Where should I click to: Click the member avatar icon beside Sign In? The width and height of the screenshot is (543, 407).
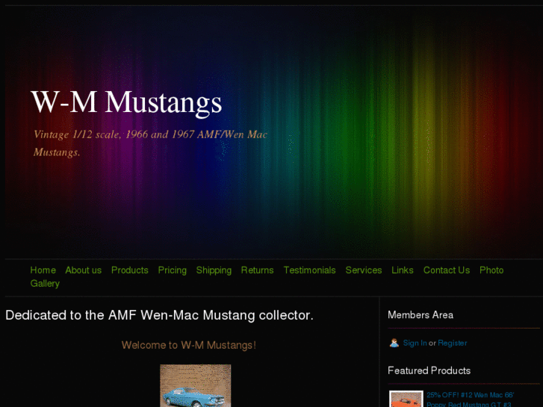394,343
